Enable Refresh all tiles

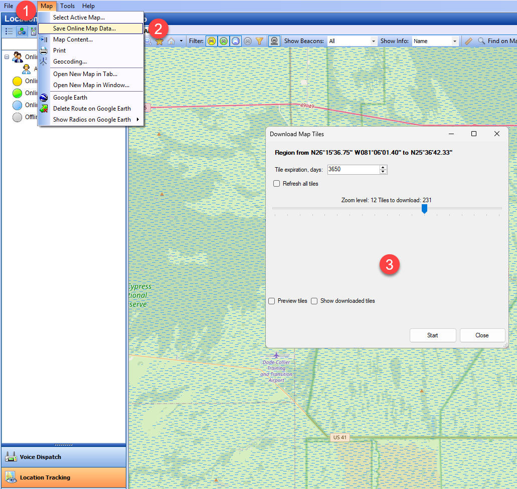pos(276,183)
